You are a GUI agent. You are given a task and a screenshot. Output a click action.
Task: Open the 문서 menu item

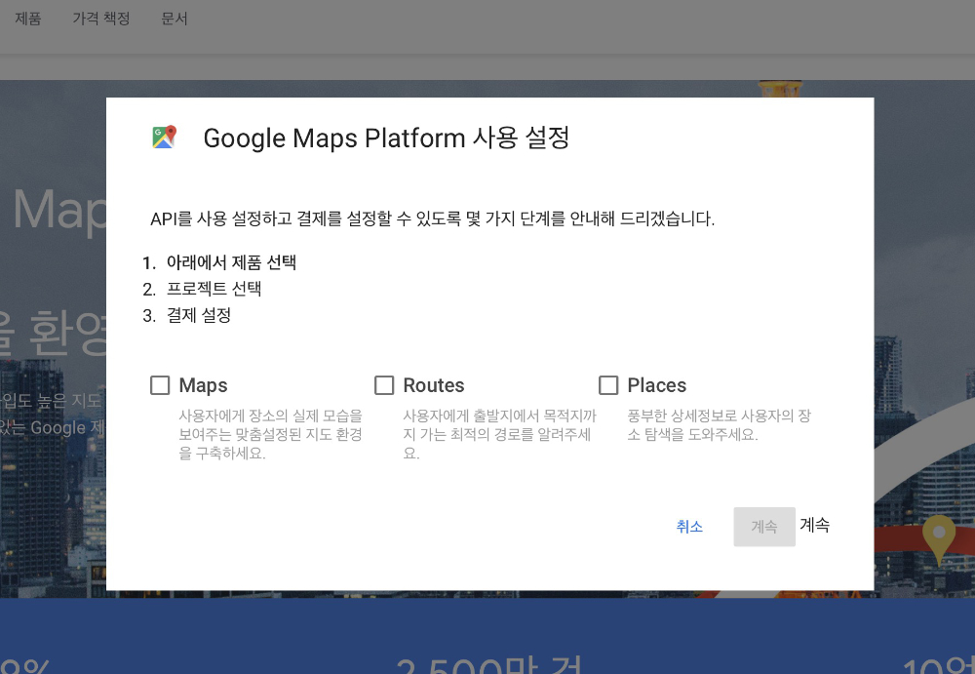(175, 19)
